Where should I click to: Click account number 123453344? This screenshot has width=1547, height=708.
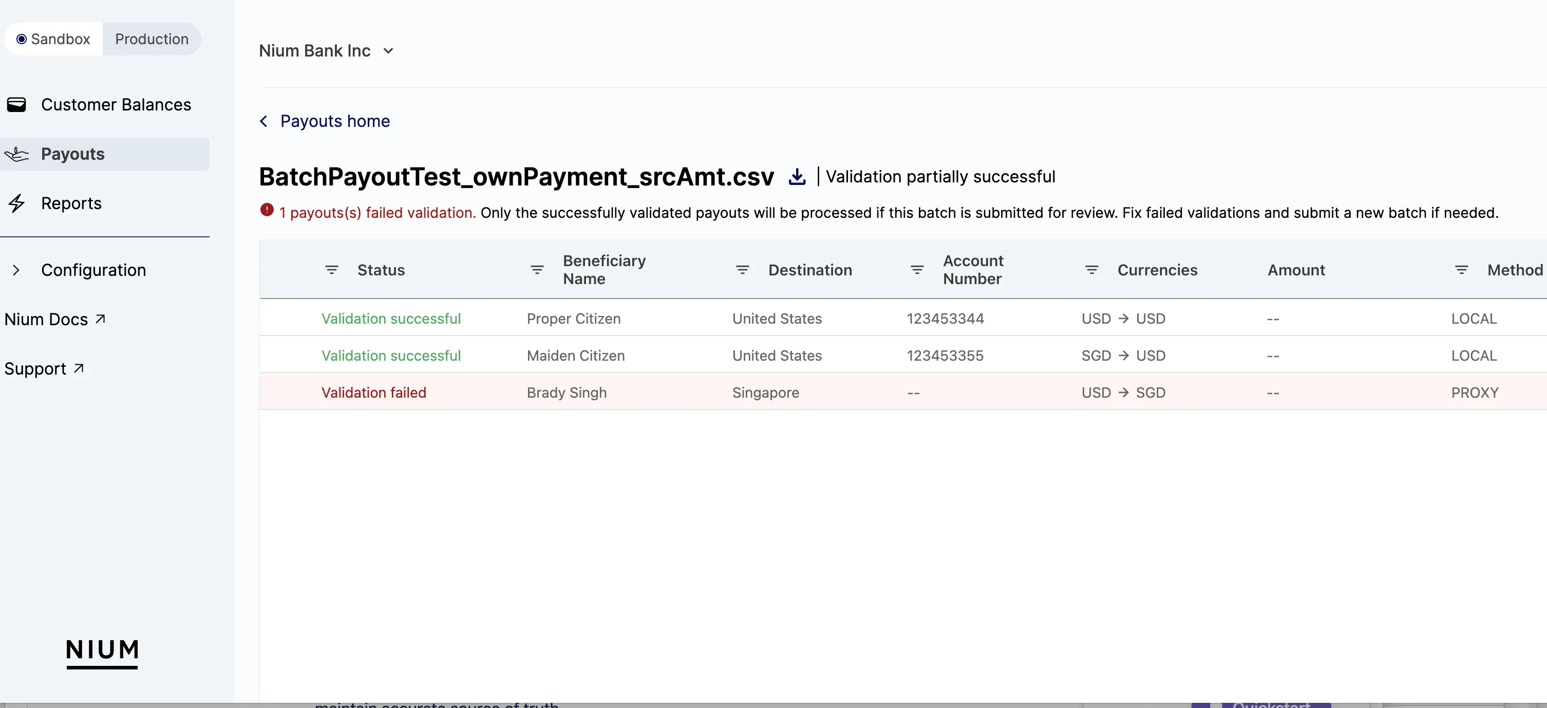pyautogui.click(x=945, y=319)
